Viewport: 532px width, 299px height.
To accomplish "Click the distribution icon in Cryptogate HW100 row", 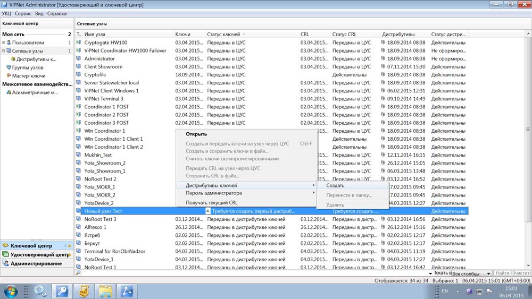I will [383, 42].
